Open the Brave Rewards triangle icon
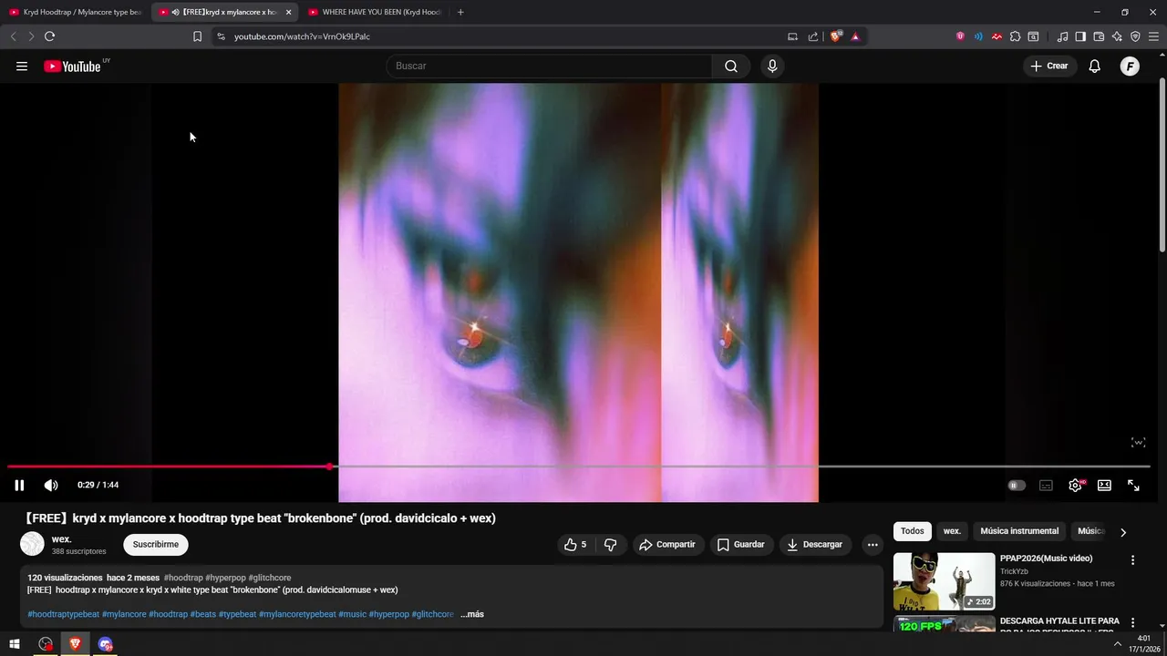 (x=855, y=36)
